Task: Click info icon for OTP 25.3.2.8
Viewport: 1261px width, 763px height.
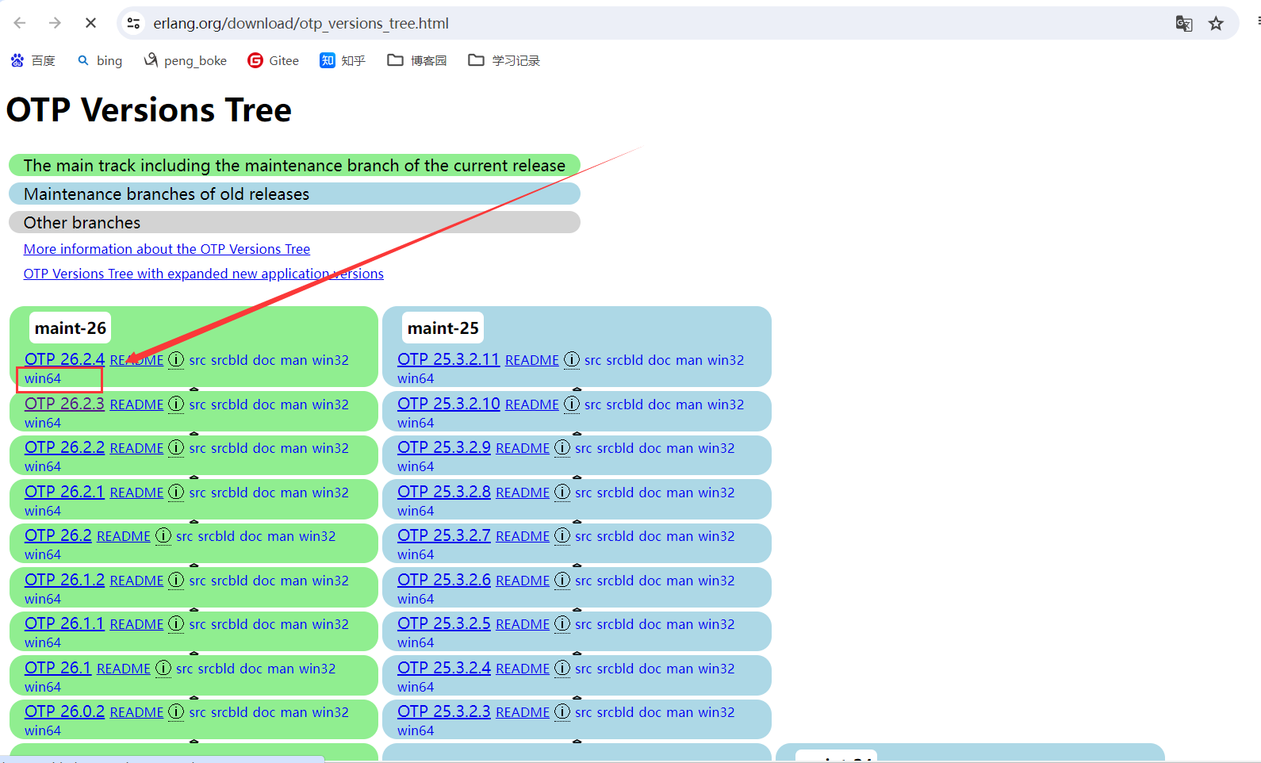Action: [x=562, y=492]
